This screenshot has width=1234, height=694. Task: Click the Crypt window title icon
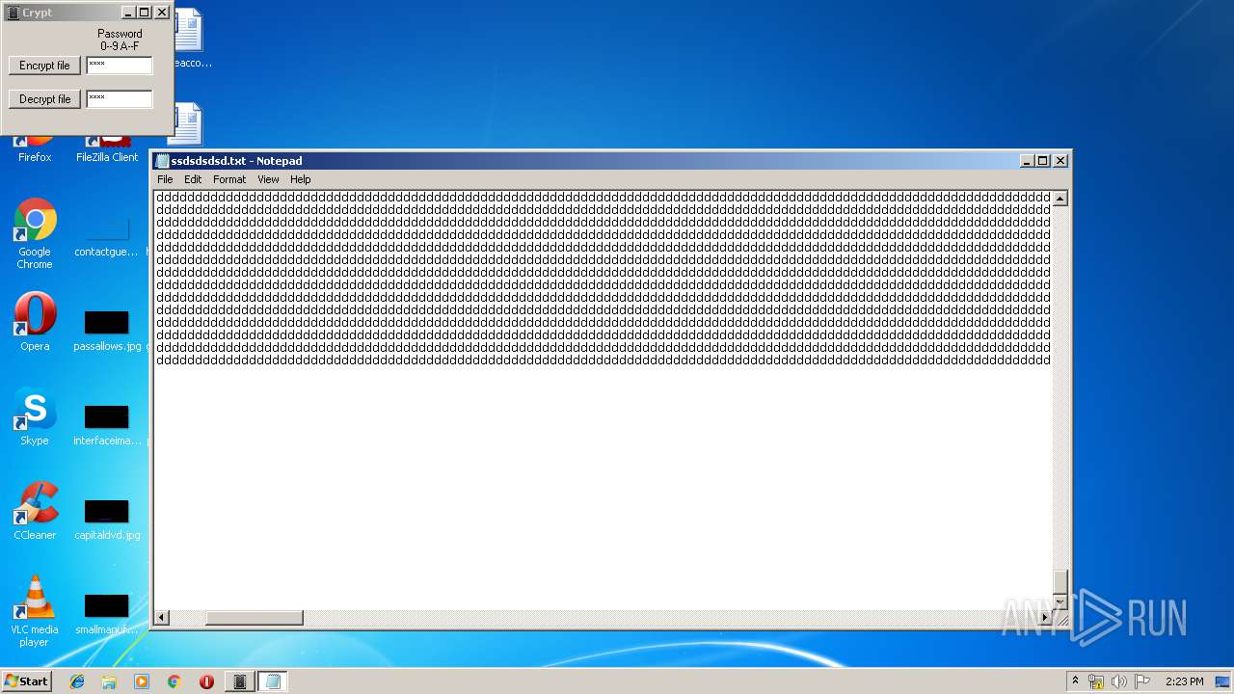pos(13,13)
